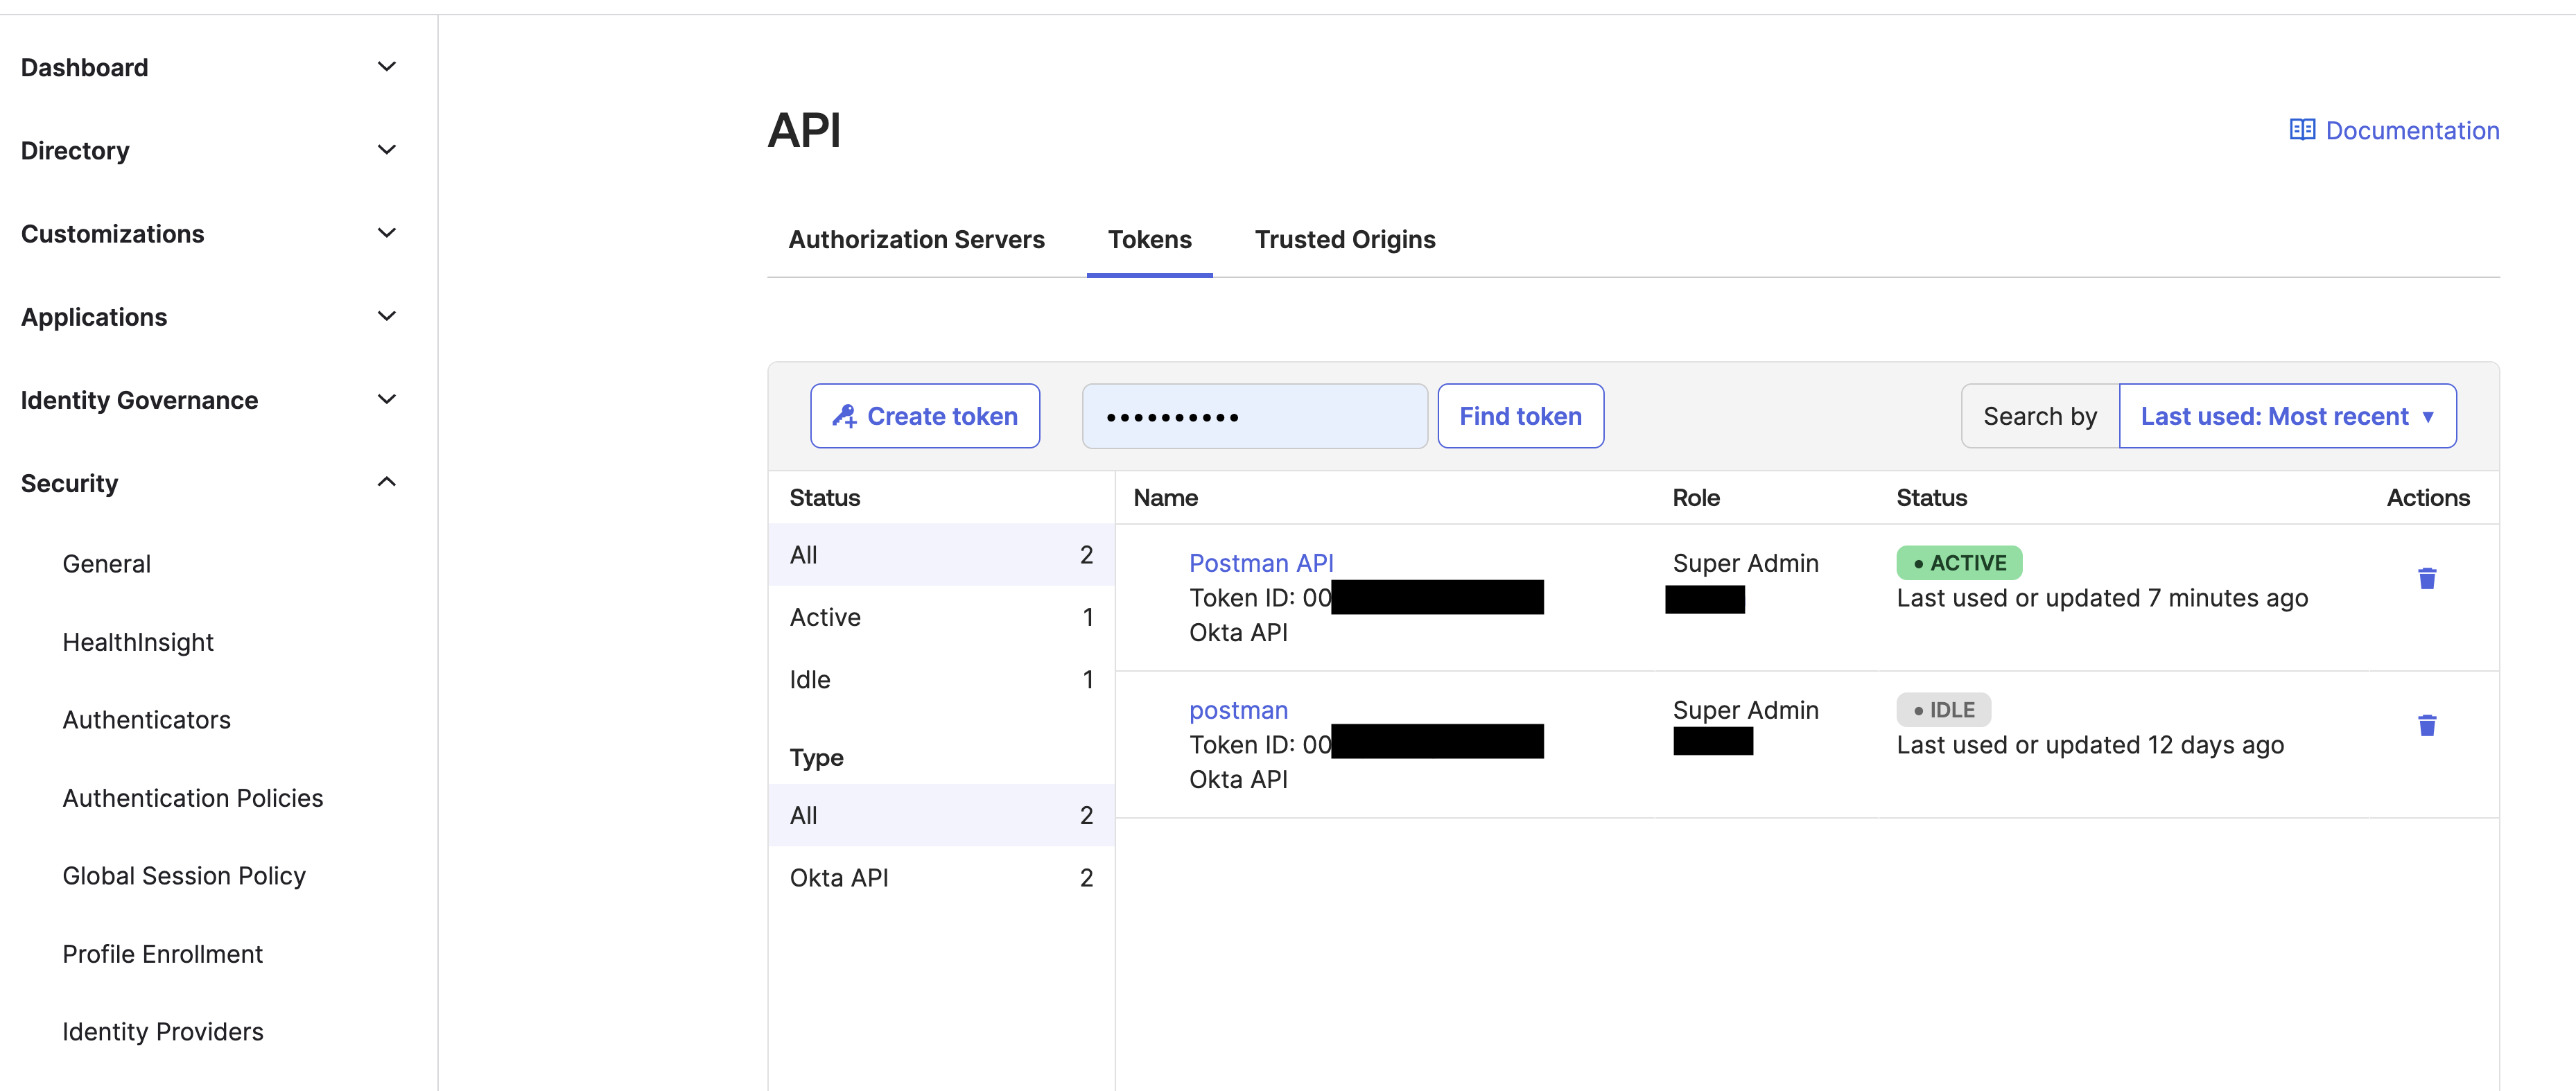Click the Create token button
2576x1091 pixels.
coord(924,416)
